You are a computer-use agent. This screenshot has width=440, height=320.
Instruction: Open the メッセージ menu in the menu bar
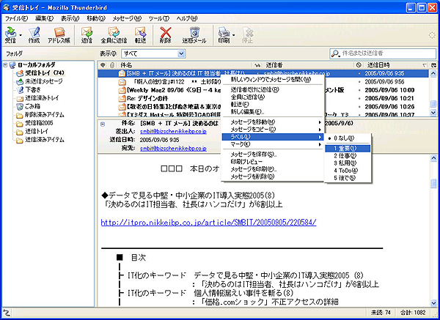[127, 18]
